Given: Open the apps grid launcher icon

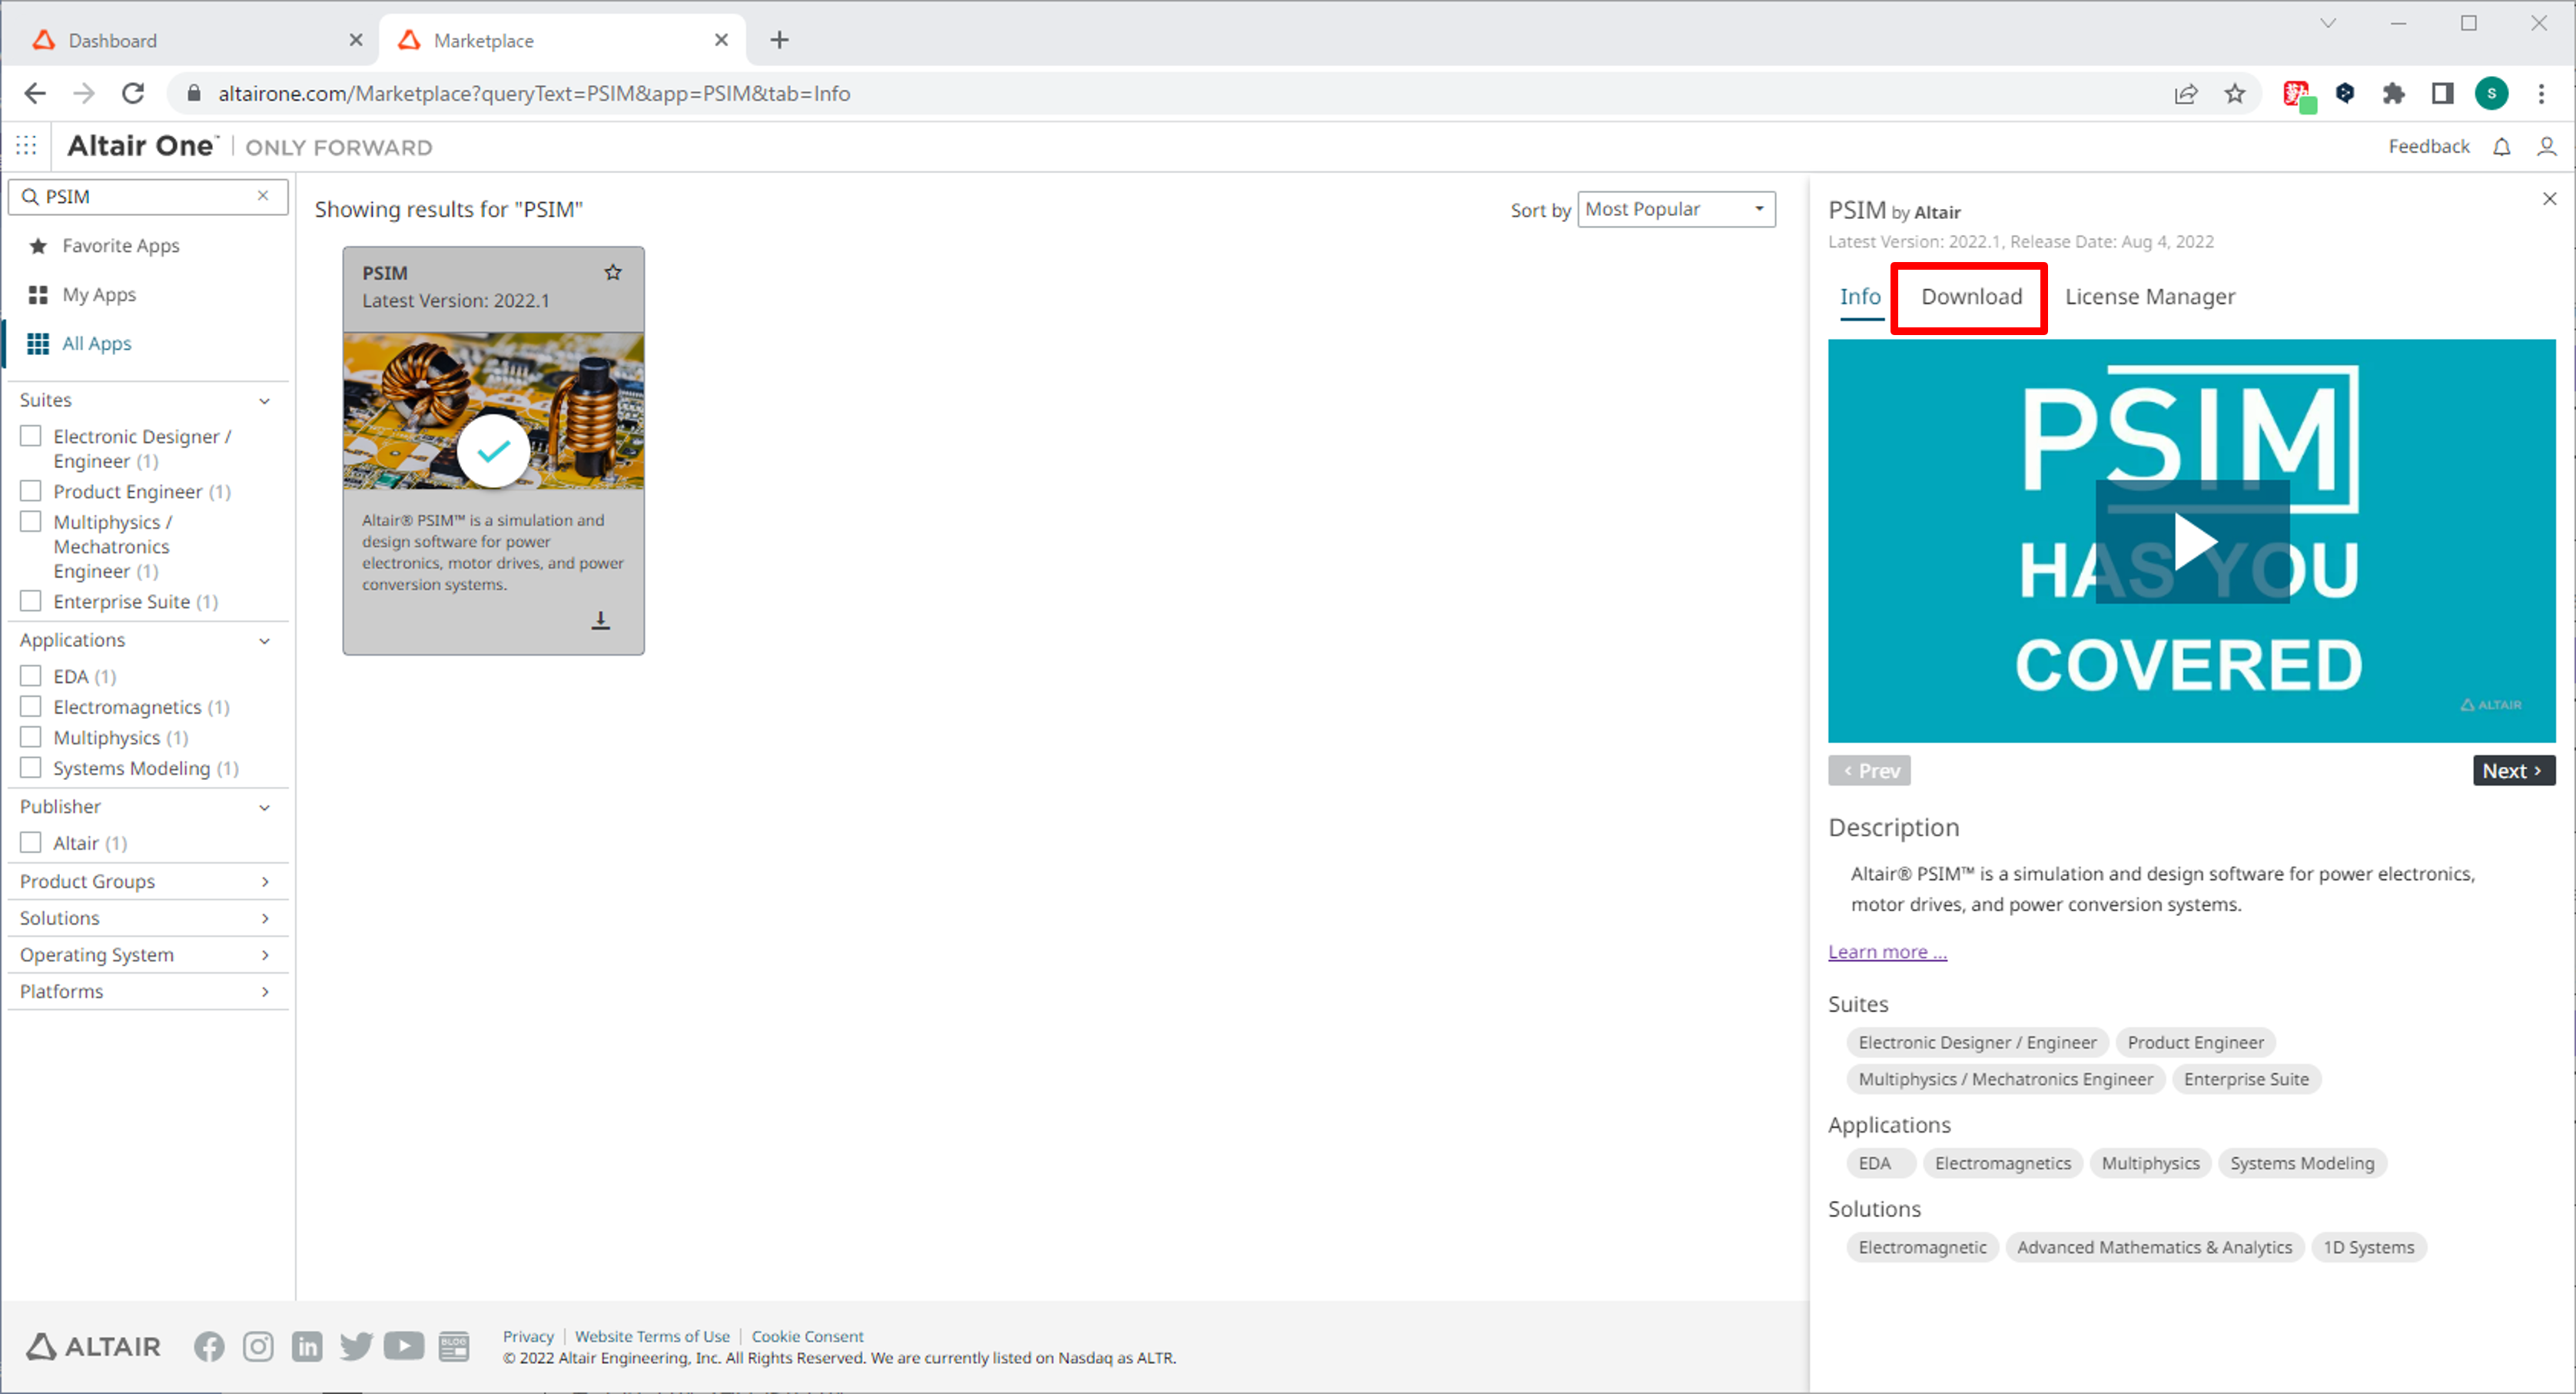Looking at the screenshot, I should [26, 147].
